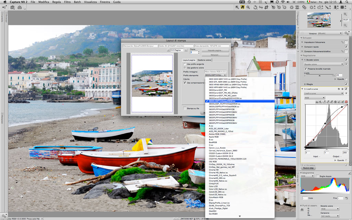352x220 pixels.
Task: Open the Profilo stampante dropdown
Action: (x=215, y=75)
